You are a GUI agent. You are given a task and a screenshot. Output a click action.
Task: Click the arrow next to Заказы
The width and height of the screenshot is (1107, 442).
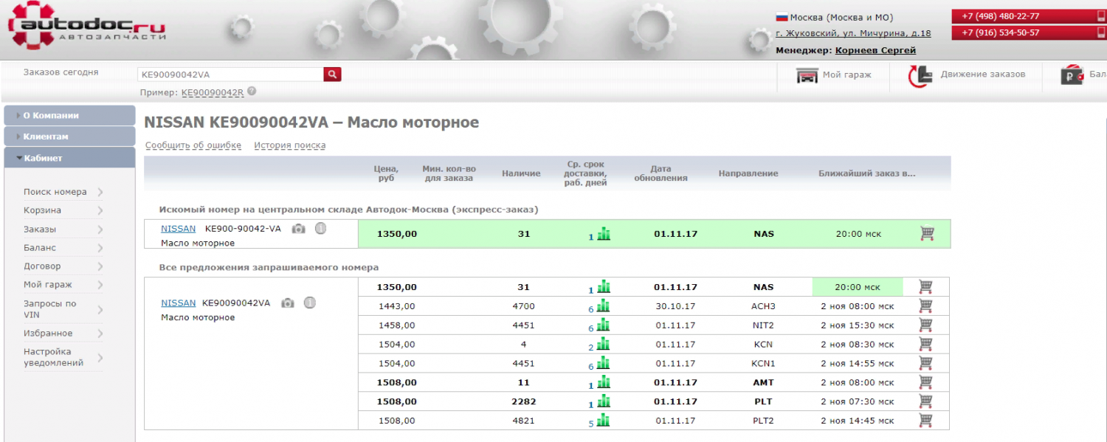click(100, 229)
